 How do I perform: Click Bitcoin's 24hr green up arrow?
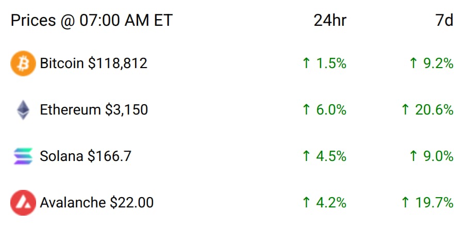coord(306,63)
